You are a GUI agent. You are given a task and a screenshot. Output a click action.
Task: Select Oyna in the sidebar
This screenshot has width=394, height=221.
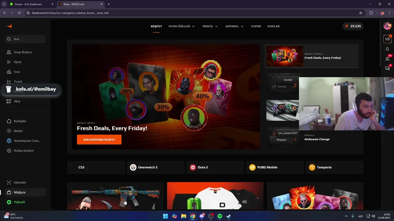pyautogui.click(x=25, y=62)
